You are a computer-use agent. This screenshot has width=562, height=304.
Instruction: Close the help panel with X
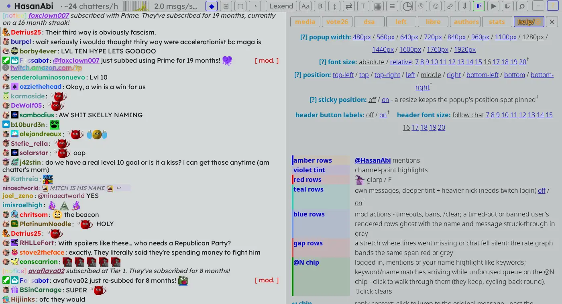click(552, 22)
